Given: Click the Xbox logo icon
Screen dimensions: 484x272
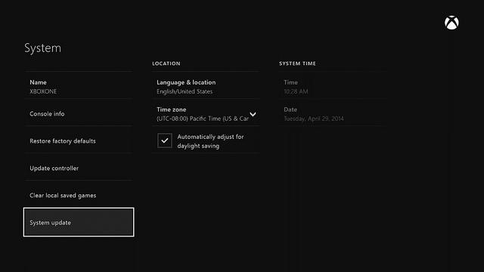Looking at the screenshot, I should click(451, 23).
